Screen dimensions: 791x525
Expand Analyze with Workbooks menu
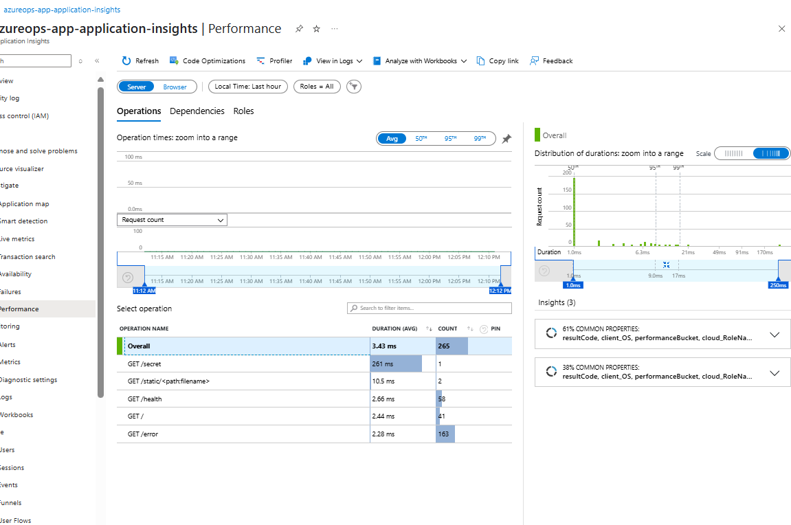(x=420, y=61)
